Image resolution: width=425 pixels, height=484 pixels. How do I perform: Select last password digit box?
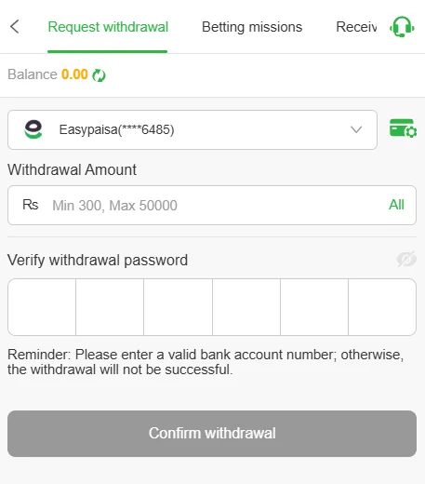tap(382, 307)
